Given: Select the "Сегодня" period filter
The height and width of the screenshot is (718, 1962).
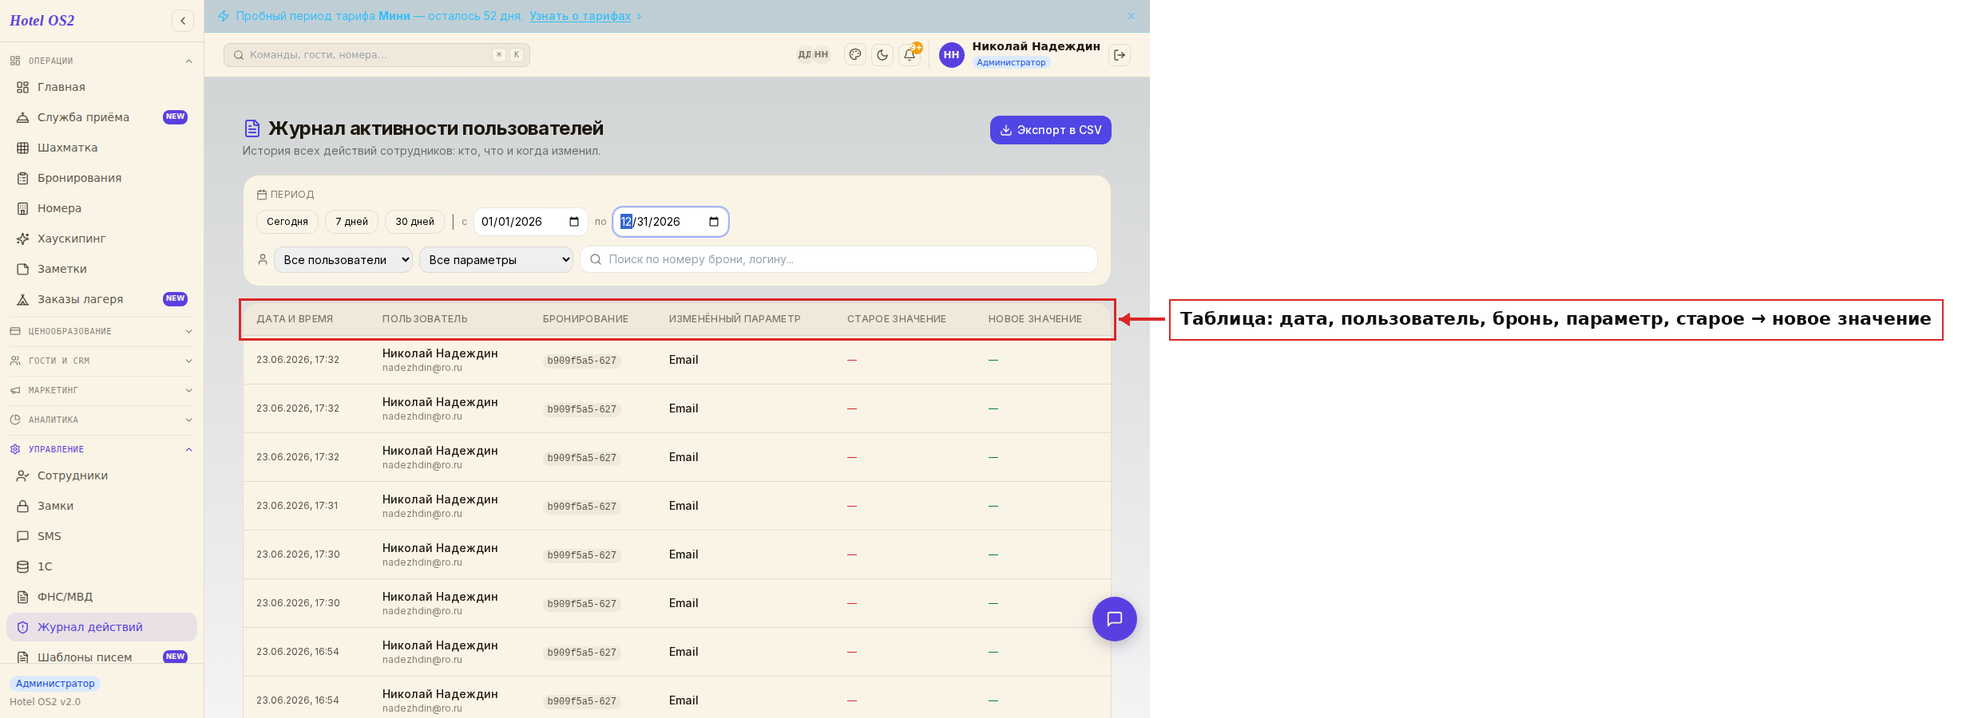Looking at the screenshot, I should 287,222.
